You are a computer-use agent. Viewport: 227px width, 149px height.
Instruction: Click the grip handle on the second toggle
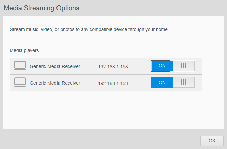coord(184,82)
